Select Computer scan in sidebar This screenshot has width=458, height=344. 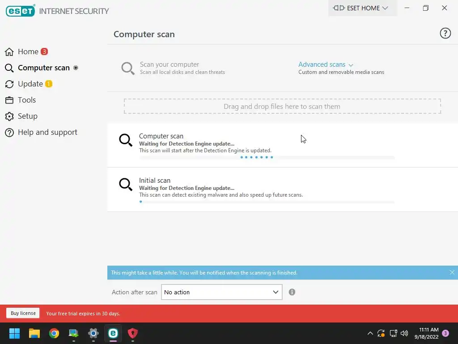pos(43,68)
